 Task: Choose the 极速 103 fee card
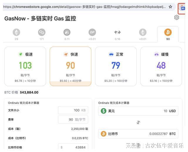click(x=25, y=66)
